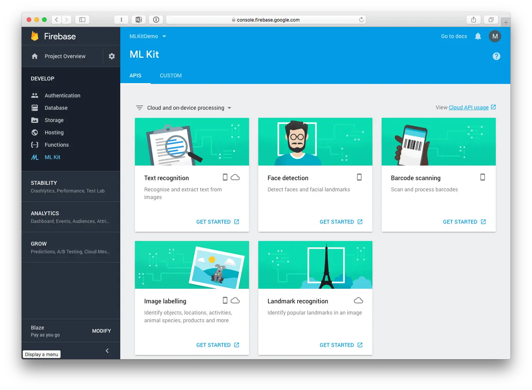
Task: Click the Safari address bar
Action: [x=266, y=20]
